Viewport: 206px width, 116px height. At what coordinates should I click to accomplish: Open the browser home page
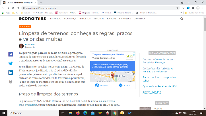18,8
